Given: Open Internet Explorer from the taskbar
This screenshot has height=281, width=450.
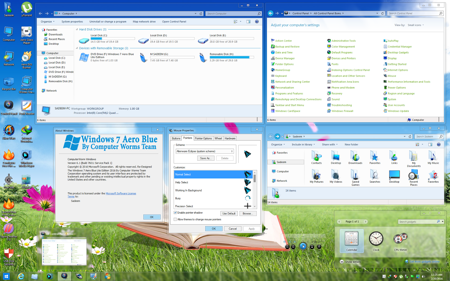Looking at the screenshot, I should (21, 276).
